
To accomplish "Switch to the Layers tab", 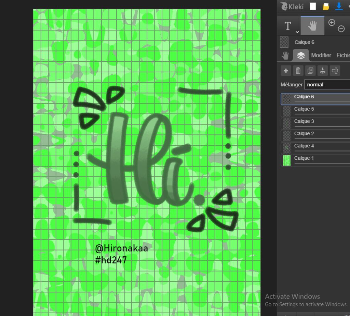I will click(301, 55).
